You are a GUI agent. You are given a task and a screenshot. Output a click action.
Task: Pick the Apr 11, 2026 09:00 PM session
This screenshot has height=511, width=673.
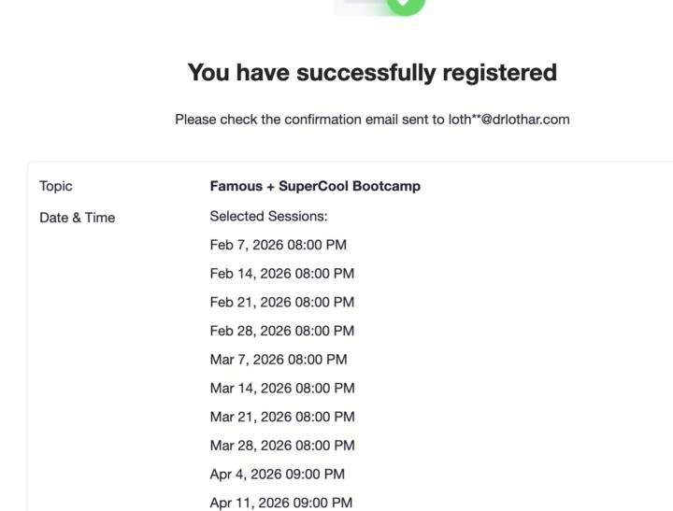click(x=281, y=503)
